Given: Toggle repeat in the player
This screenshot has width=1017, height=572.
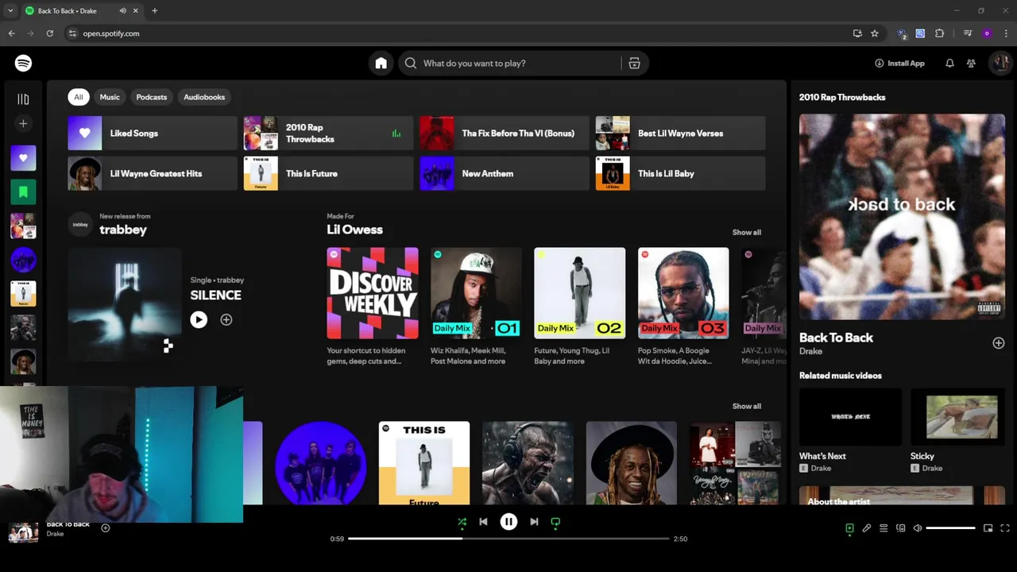Looking at the screenshot, I should 555,522.
